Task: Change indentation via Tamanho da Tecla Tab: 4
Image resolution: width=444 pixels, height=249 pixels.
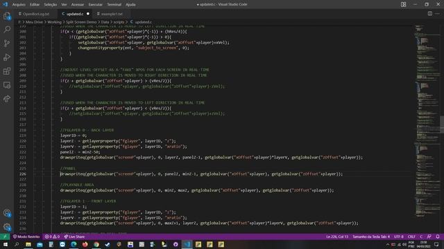Action: [371, 237]
